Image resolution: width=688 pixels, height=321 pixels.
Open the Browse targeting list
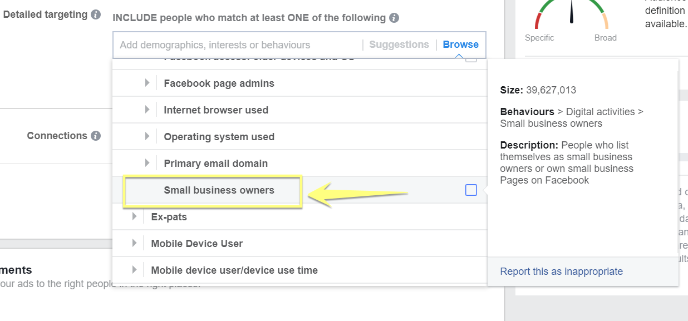pos(460,45)
